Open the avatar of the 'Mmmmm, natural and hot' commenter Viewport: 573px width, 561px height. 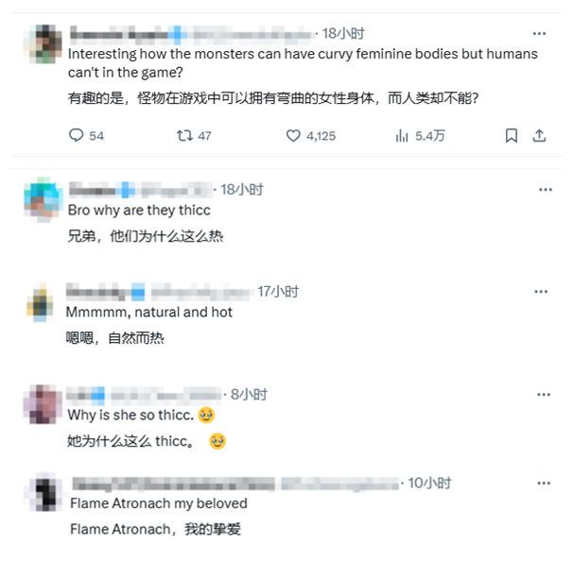point(41,303)
